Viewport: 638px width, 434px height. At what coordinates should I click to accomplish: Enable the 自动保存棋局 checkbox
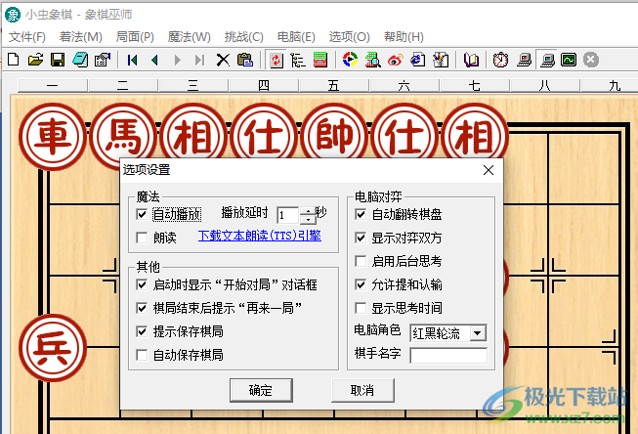pos(142,355)
